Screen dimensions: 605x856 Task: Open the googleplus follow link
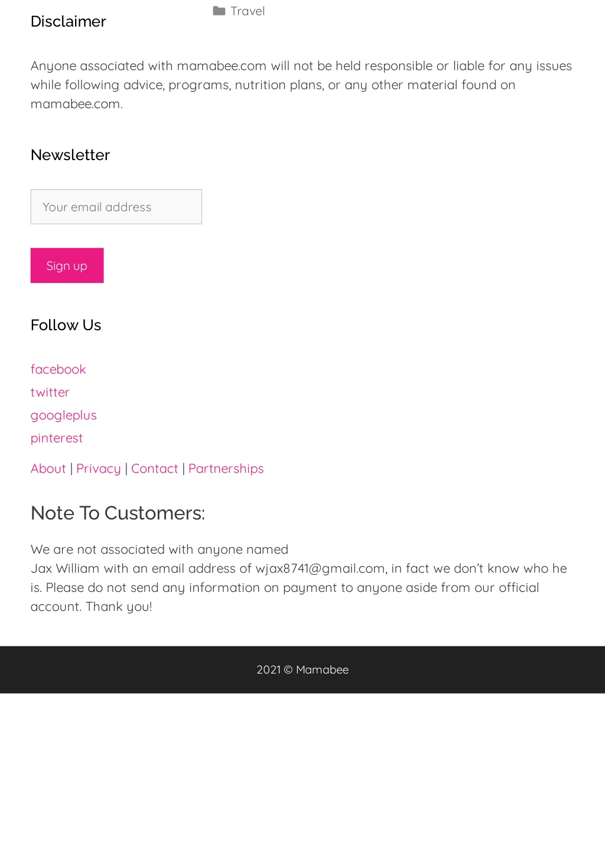coord(64,415)
